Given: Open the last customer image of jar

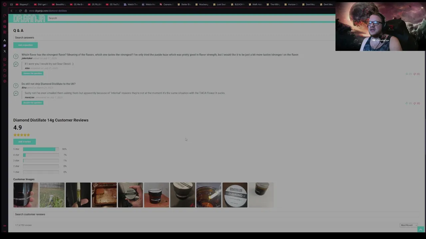Looking at the screenshot, I should (261, 195).
